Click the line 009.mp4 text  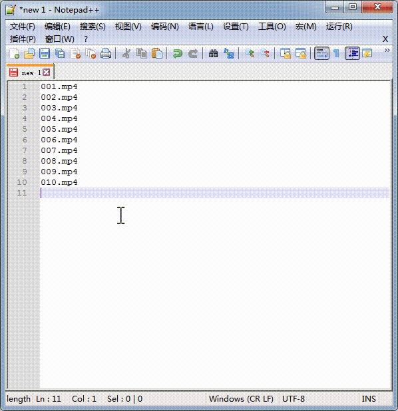(x=59, y=172)
